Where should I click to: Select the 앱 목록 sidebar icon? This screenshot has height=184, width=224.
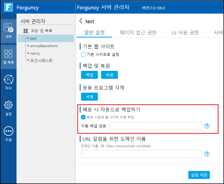tap(9, 54)
